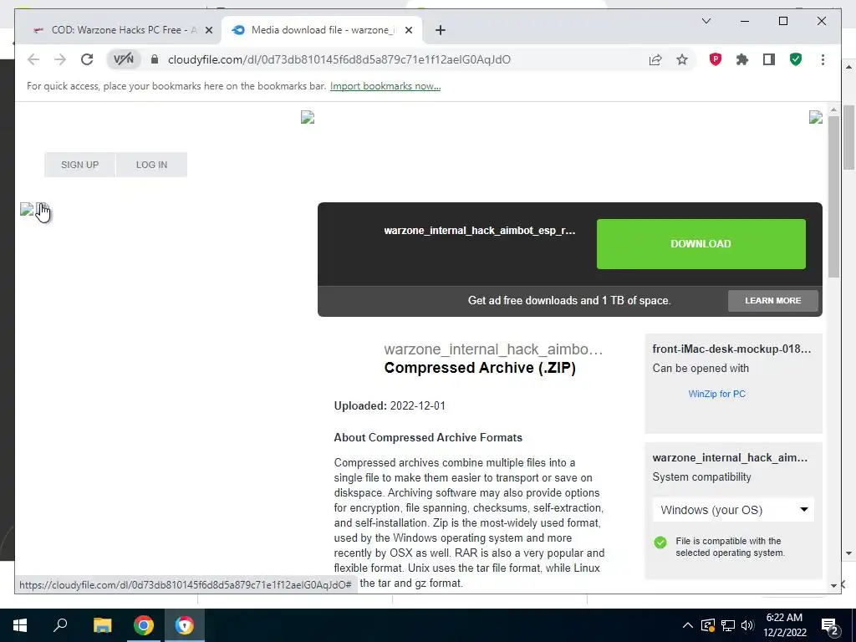Click the security tray icon
The image size is (856, 642).
click(707, 625)
